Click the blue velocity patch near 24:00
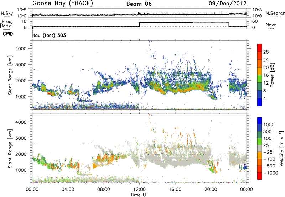This screenshot has height=197, width=285. coord(245,166)
